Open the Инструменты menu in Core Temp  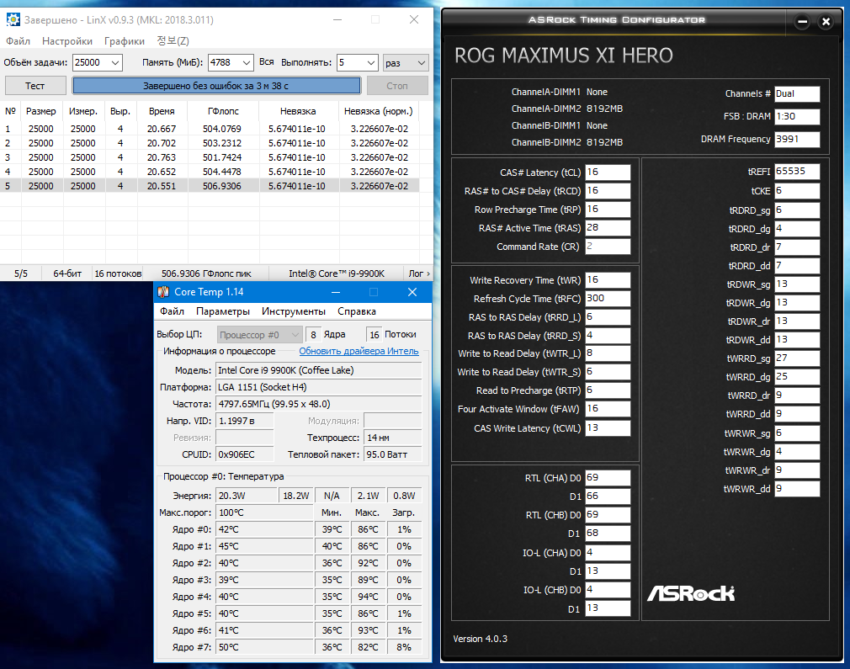pyautogui.click(x=293, y=311)
